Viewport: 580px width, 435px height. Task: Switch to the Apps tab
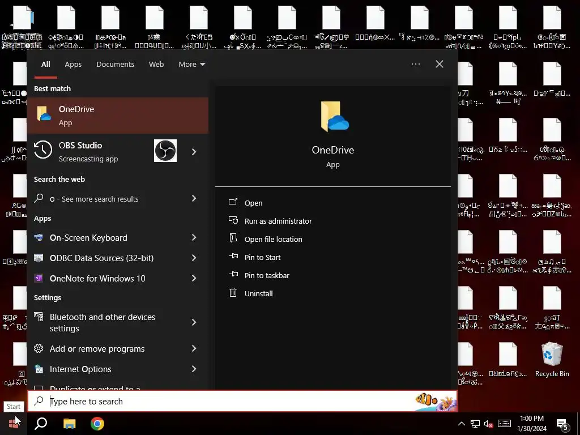[73, 65]
